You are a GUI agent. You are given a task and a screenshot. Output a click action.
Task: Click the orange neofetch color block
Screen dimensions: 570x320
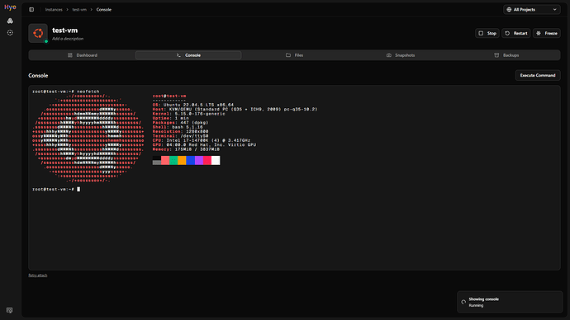(182, 160)
